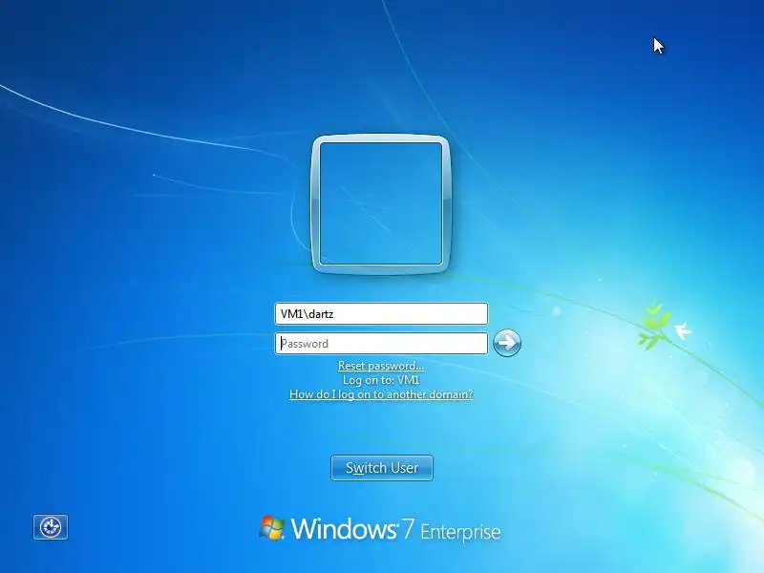Click the username field showing VM1\dartz
The image size is (764, 573).
381,313
